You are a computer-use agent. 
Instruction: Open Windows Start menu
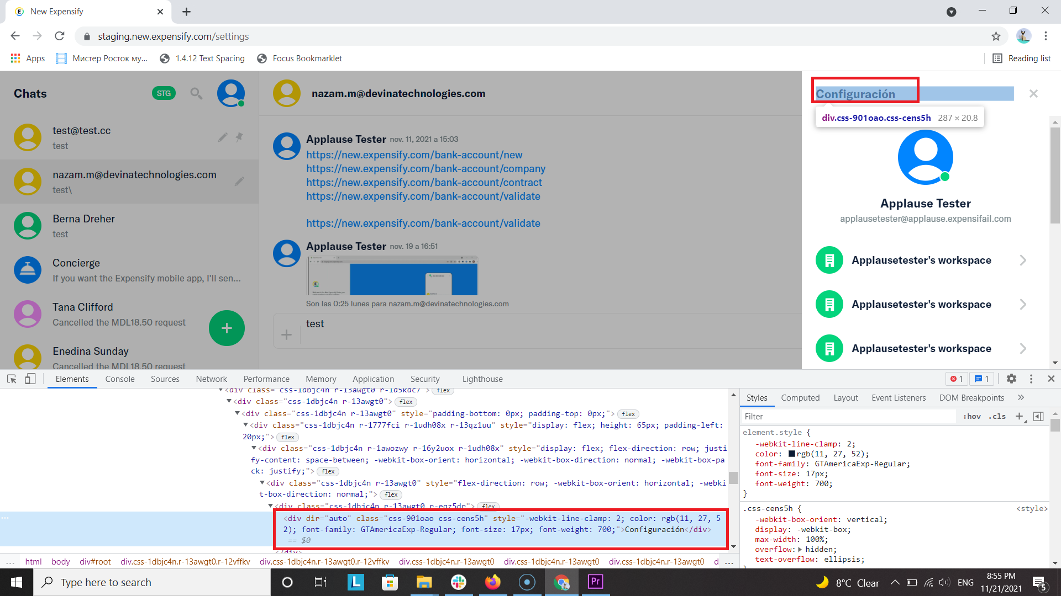(17, 582)
